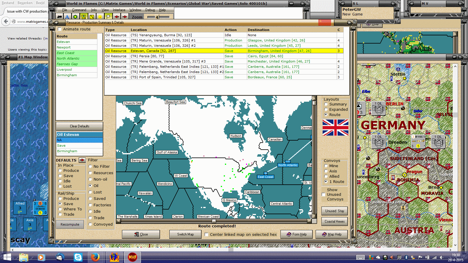This screenshot has width=468, height=263.
Task: Click the yellow numbered-box toolbar icon
Action: coord(92,17)
